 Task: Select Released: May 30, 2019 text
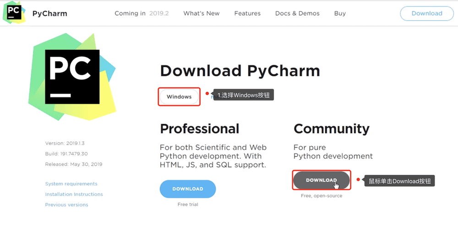[74, 164]
